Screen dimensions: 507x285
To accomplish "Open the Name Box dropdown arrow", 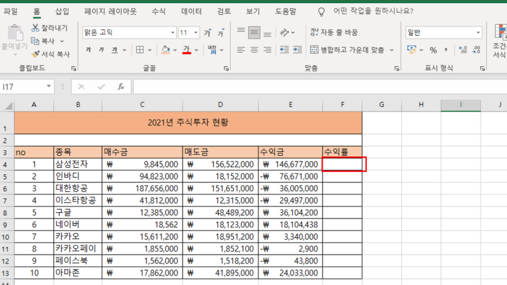I will pyautogui.click(x=49, y=86).
